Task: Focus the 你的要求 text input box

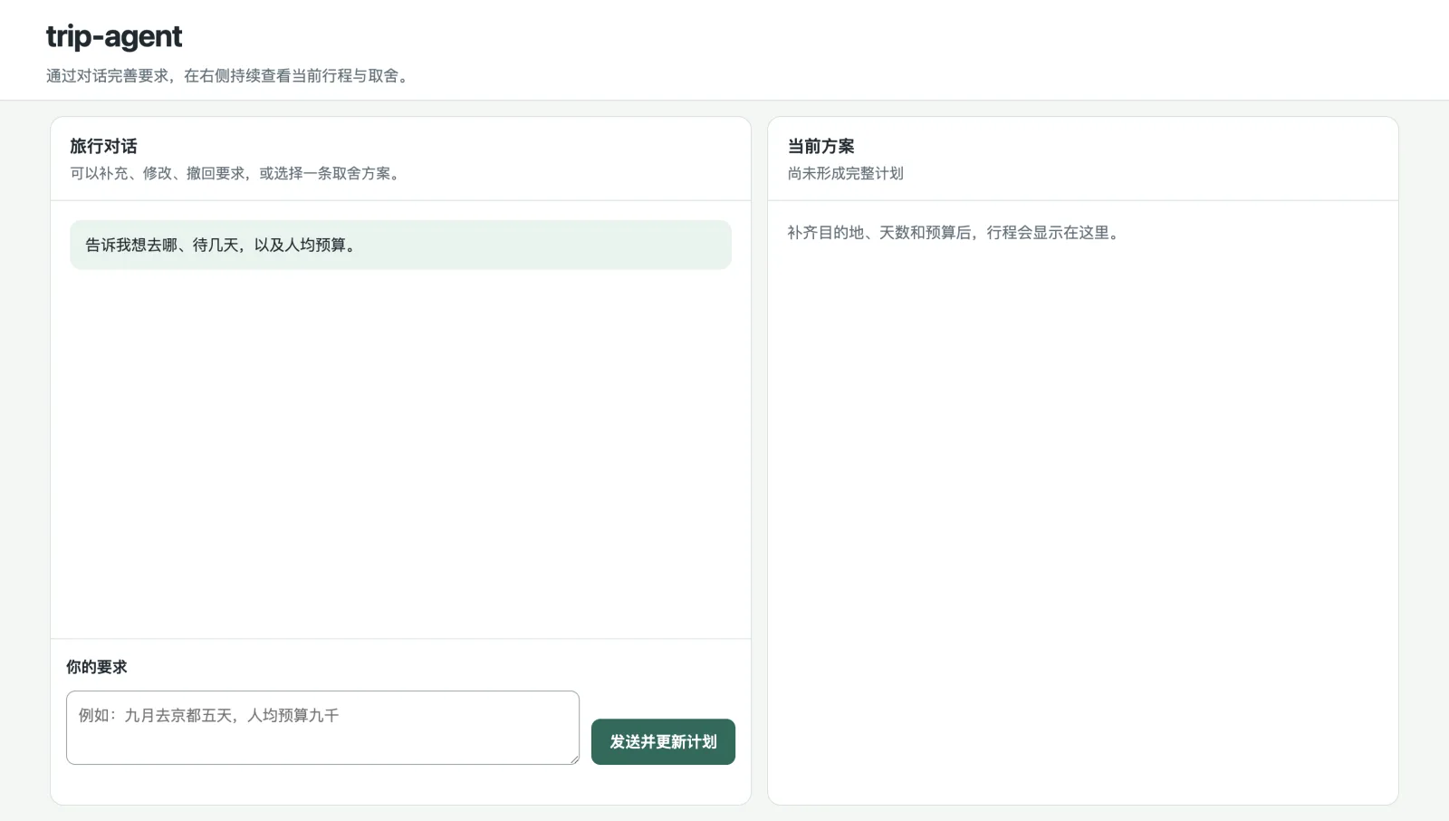Action: click(322, 728)
